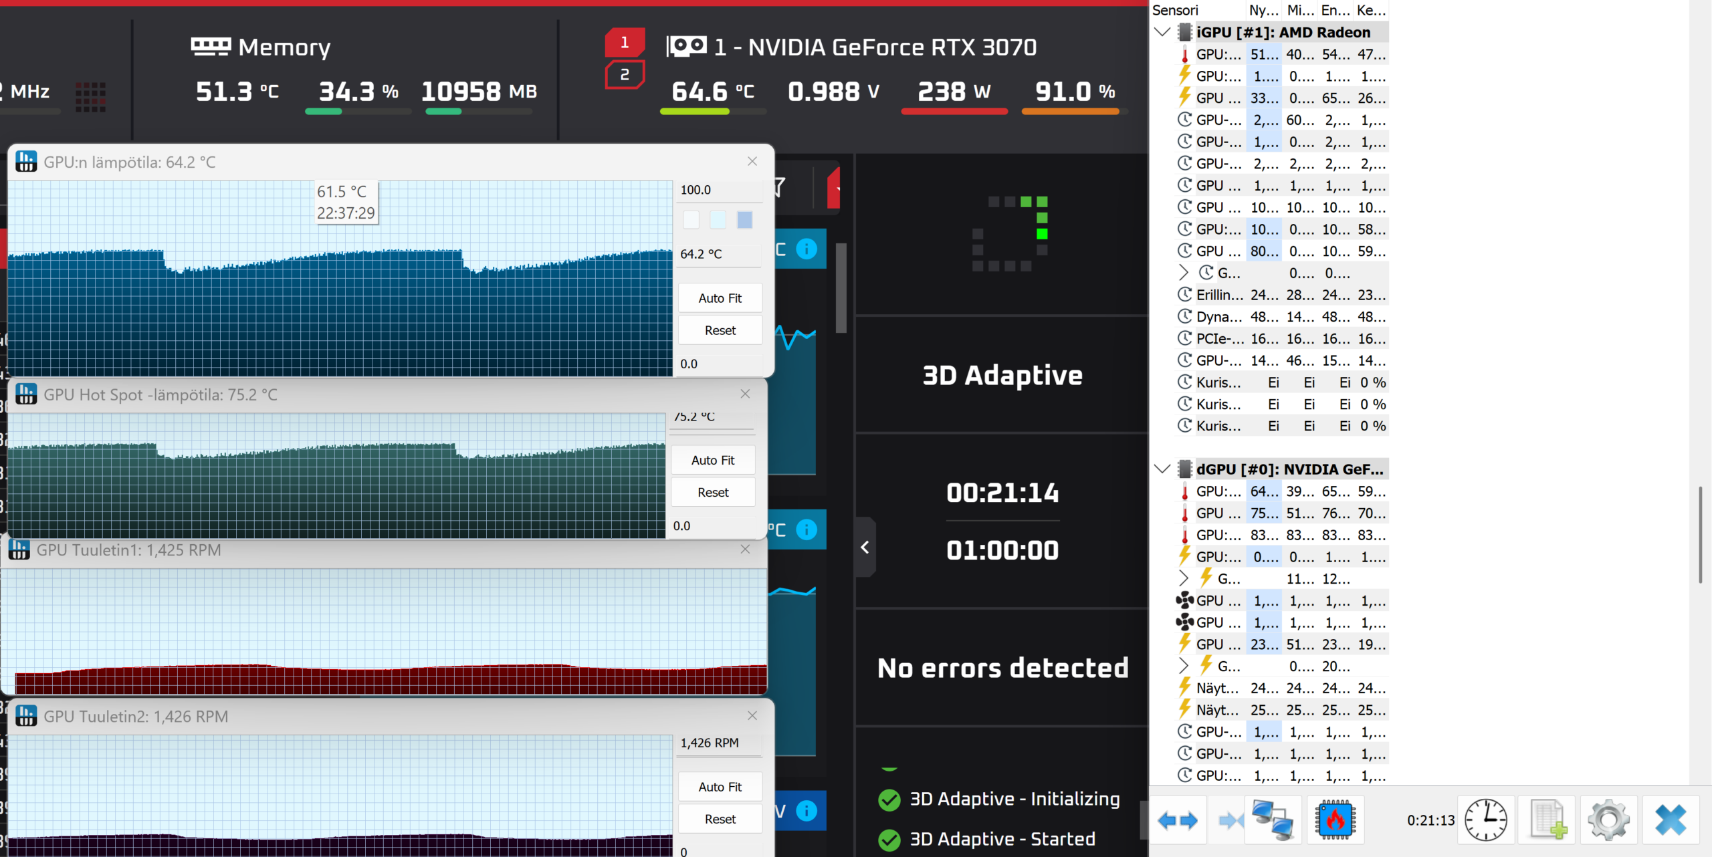Click the En... column header
Viewport: 1712px width, 857px height.
1335,10
